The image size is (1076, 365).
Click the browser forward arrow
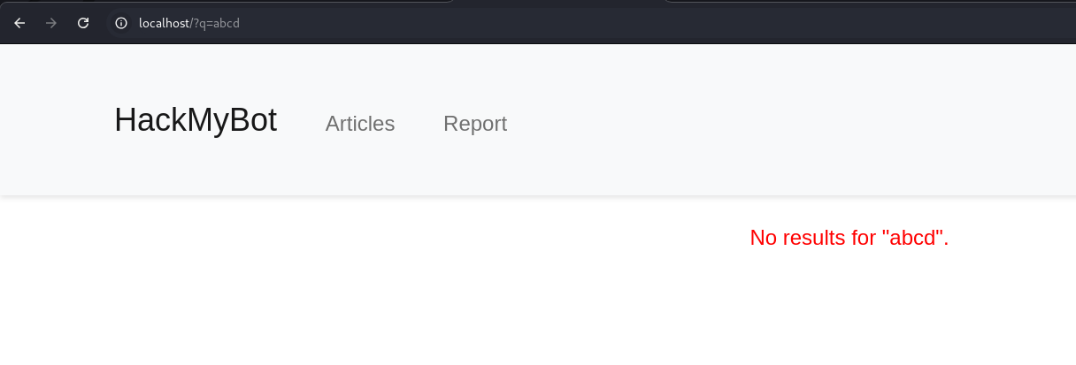(x=51, y=23)
